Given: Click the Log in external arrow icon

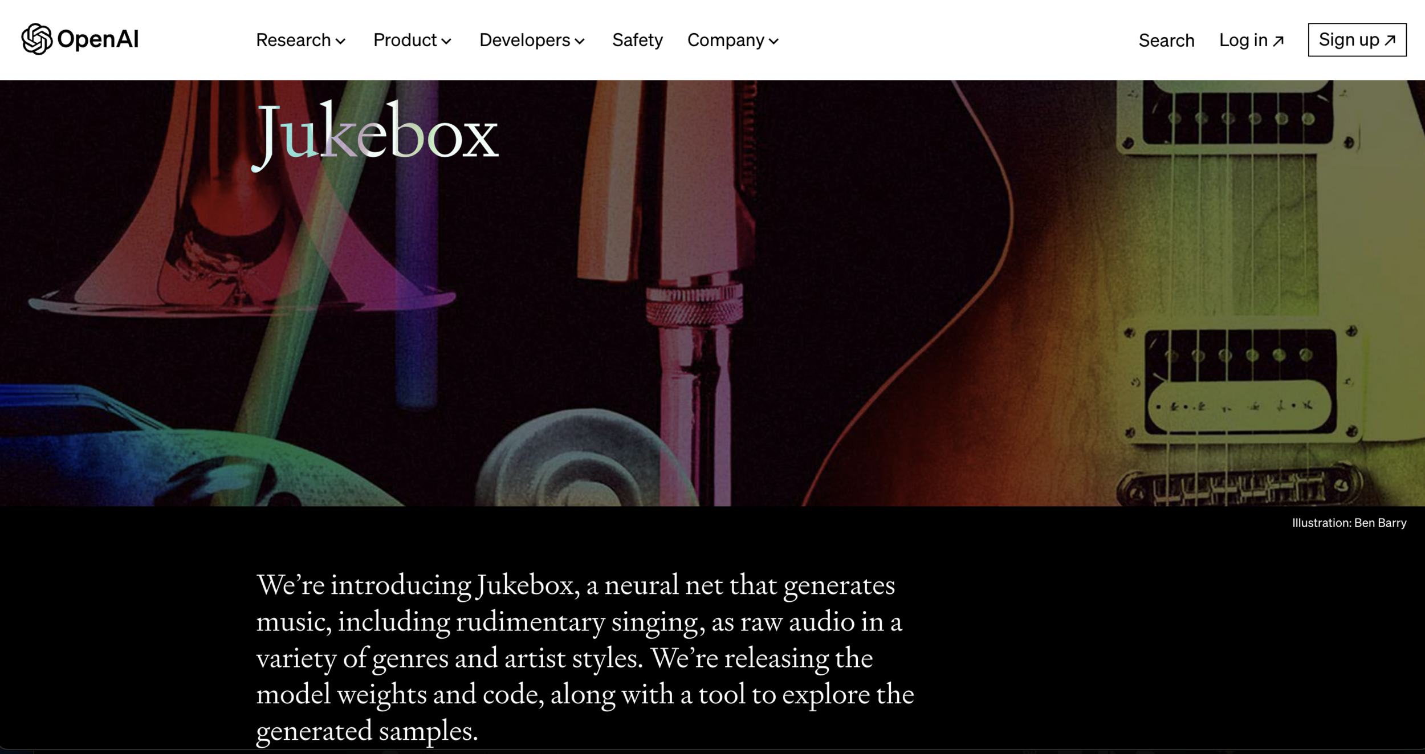Looking at the screenshot, I should point(1279,41).
